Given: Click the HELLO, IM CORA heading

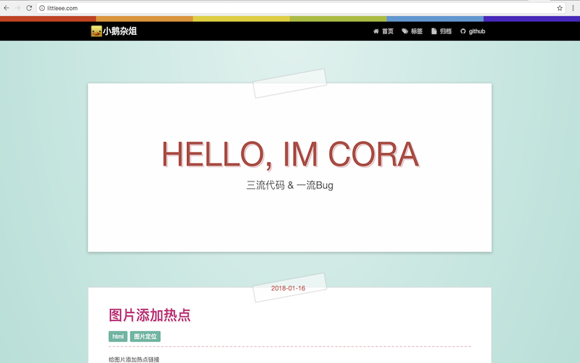Looking at the screenshot, I should coord(290,154).
